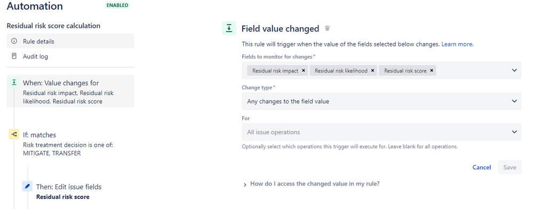The image size is (533, 209).
Task: Open the Change type dropdown
Action: coord(381,101)
